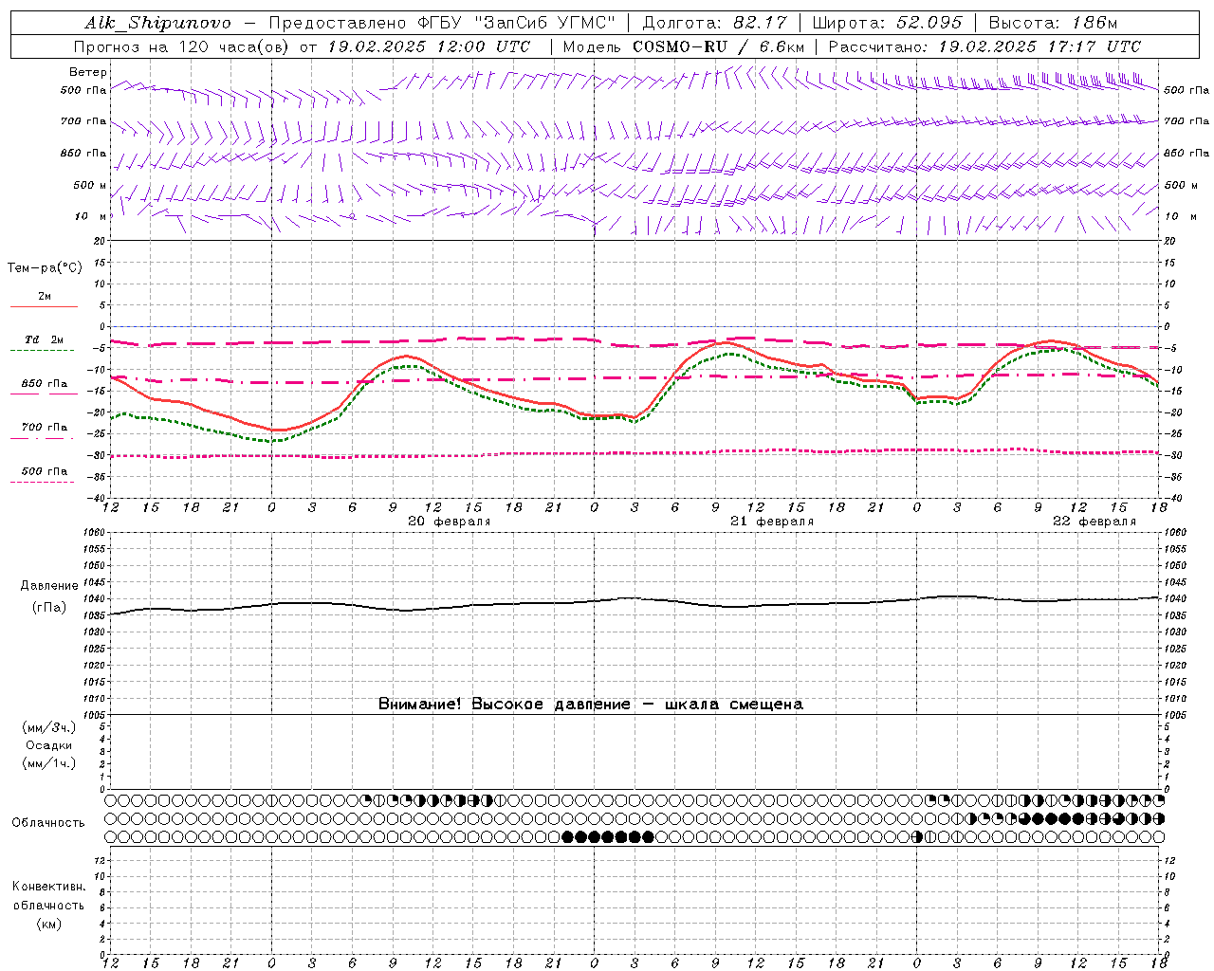Click the (гПа) unit under Давление
Screen dimensions: 1214x971
click(x=49, y=608)
